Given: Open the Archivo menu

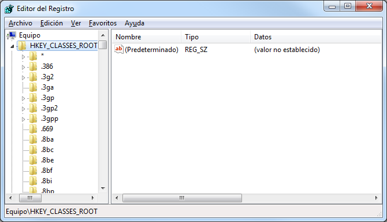Looking at the screenshot, I should pos(20,23).
